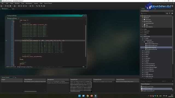Select the Search Results panel tab
Image resolution: width=175 pixels, height=98 pixels.
pos(35,79)
